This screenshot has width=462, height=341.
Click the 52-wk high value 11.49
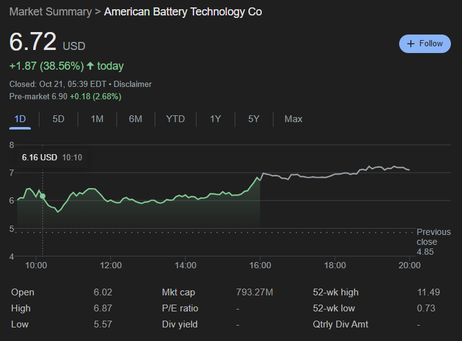pyautogui.click(x=428, y=292)
